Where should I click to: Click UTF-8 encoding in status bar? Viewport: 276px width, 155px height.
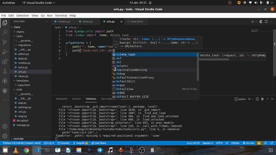(x=219, y=143)
